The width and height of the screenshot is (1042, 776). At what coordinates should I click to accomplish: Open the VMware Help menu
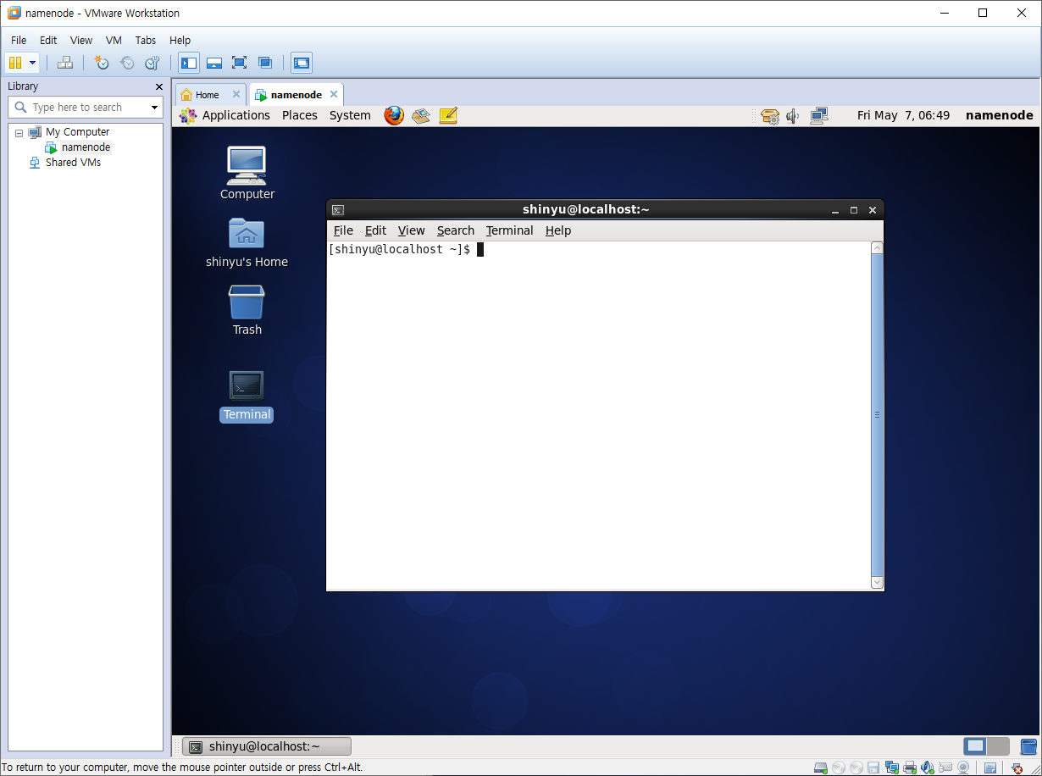(180, 40)
